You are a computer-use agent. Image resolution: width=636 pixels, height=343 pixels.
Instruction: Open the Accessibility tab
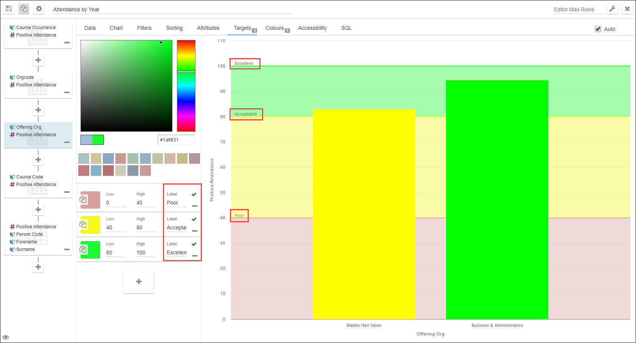(312, 28)
